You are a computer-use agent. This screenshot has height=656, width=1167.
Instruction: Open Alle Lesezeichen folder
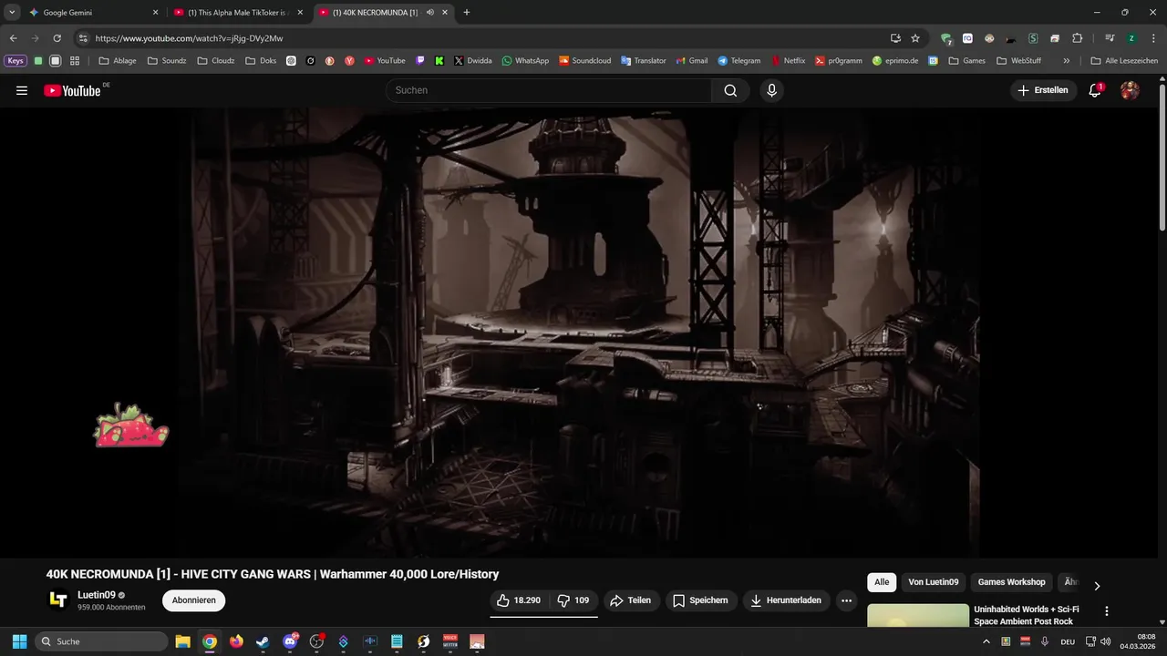click(1124, 61)
